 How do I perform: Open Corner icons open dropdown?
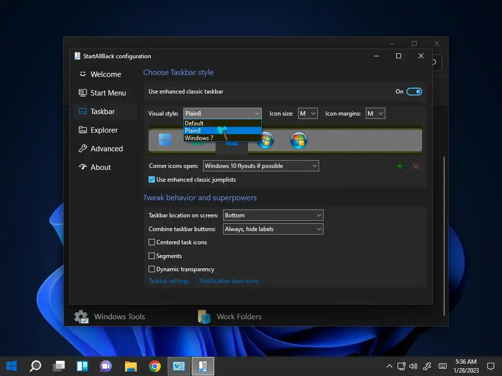point(261,166)
